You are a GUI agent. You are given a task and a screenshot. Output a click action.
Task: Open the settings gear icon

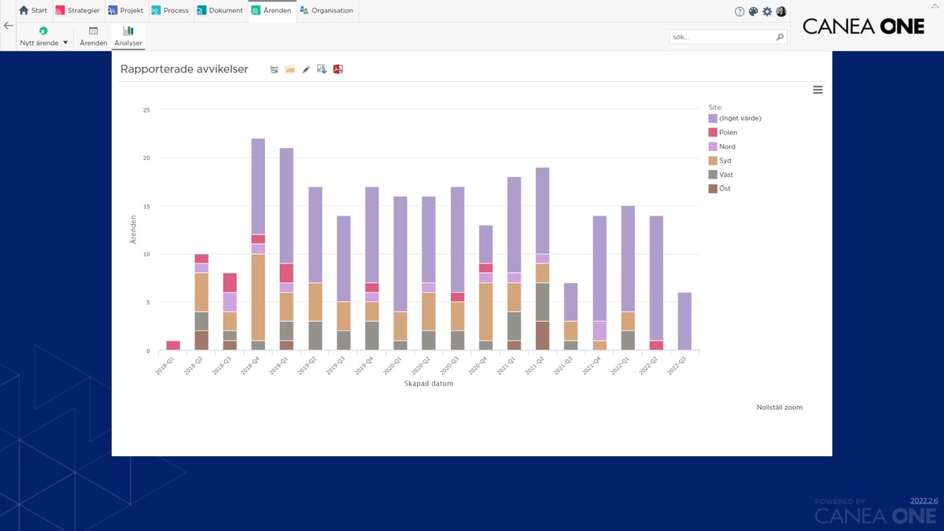pos(766,10)
